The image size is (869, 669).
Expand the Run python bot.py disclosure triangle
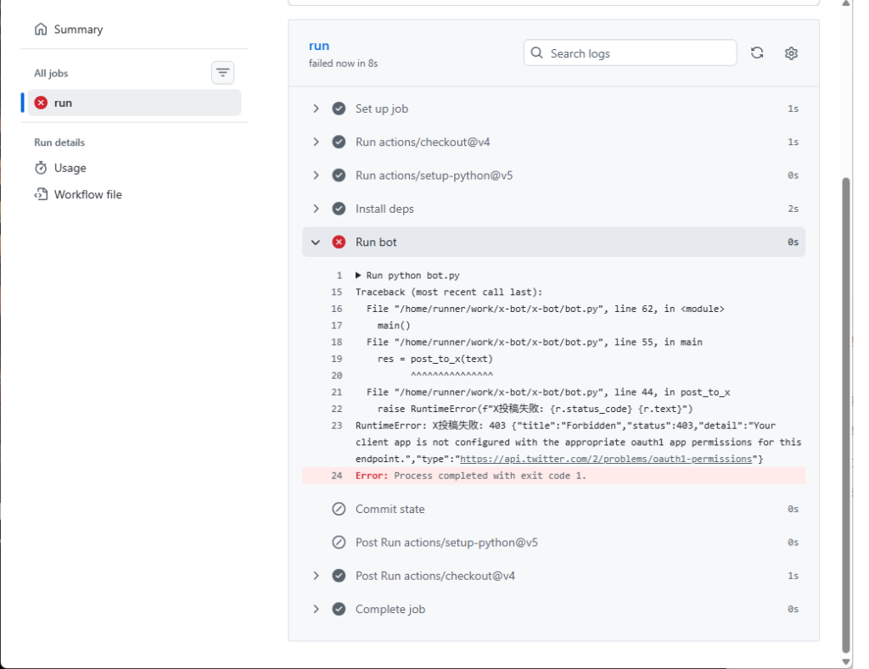358,276
